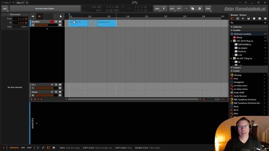This screenshot has width=269, height=151.
Task: Open the Devices browser tab icon
Action: click(x=232, y=18)
